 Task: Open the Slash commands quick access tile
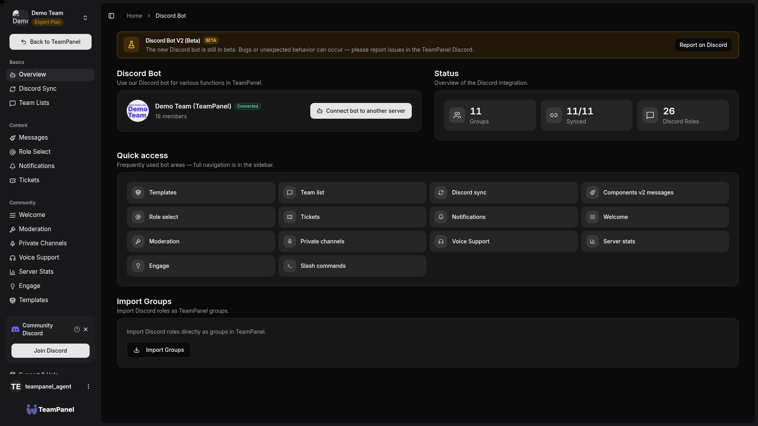352,266
